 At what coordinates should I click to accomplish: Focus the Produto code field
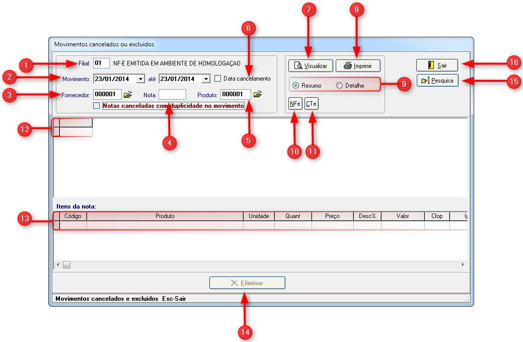coord(236,94)
